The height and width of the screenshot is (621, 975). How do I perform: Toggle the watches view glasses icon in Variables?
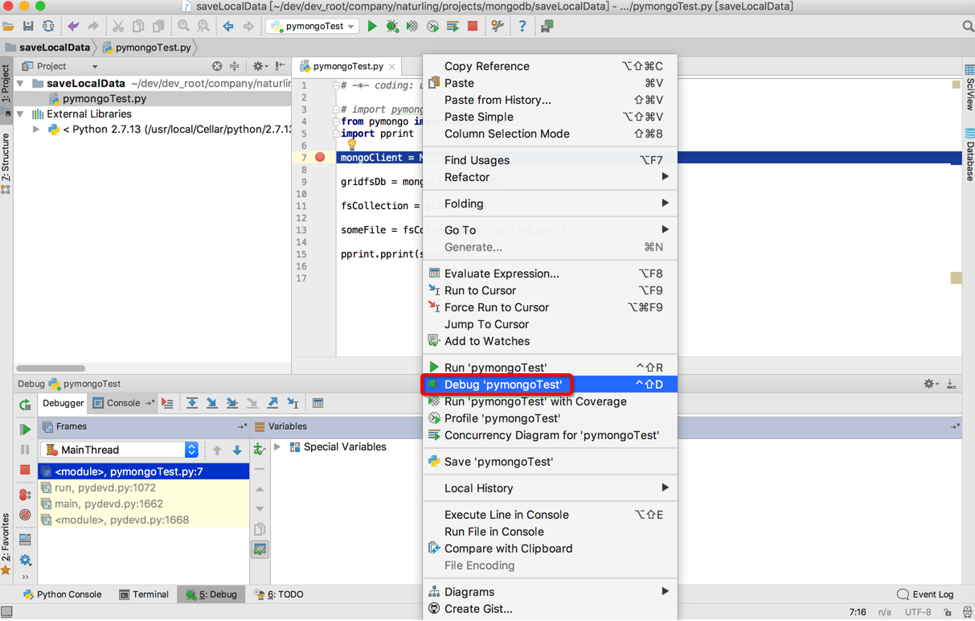pos(260,550)
